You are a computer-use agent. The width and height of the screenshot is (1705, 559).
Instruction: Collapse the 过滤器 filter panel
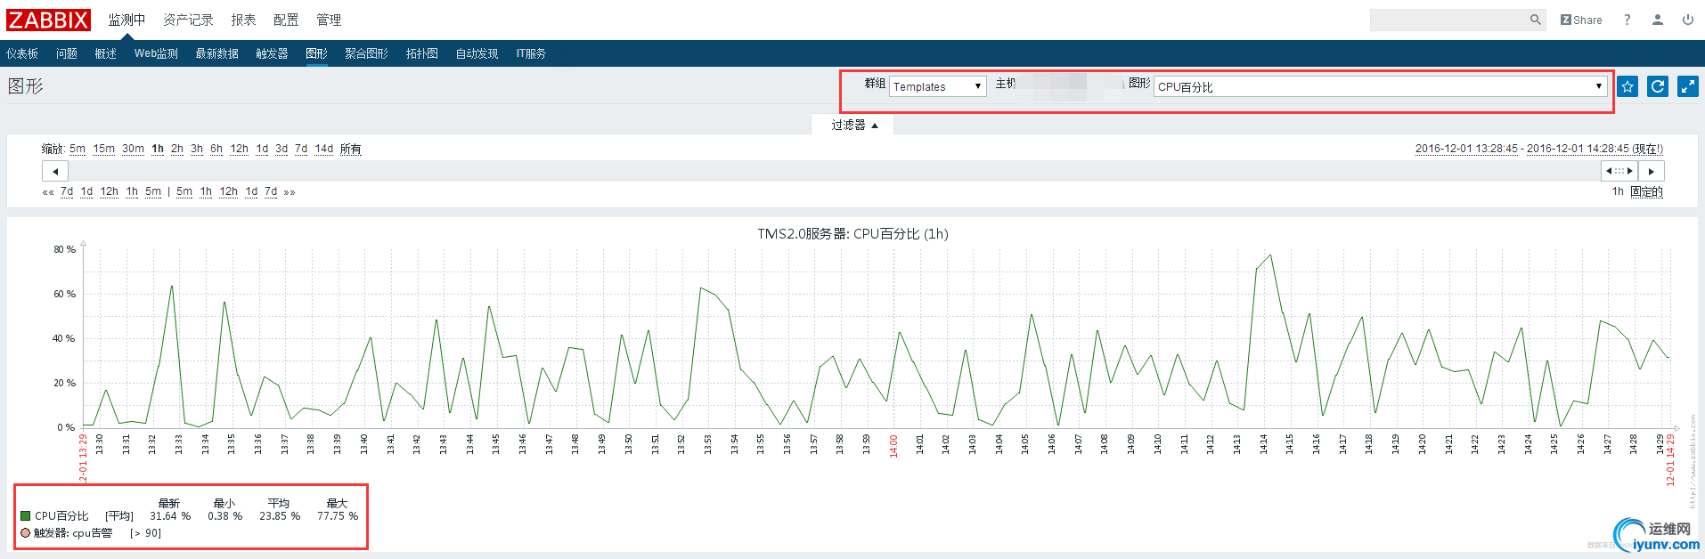853,126
